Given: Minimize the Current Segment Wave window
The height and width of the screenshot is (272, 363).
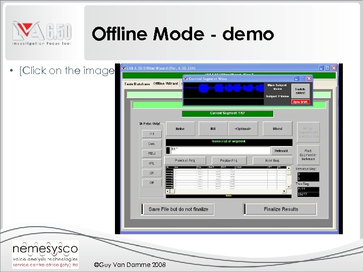Looking at the screenshot, I should click(296, 79).
